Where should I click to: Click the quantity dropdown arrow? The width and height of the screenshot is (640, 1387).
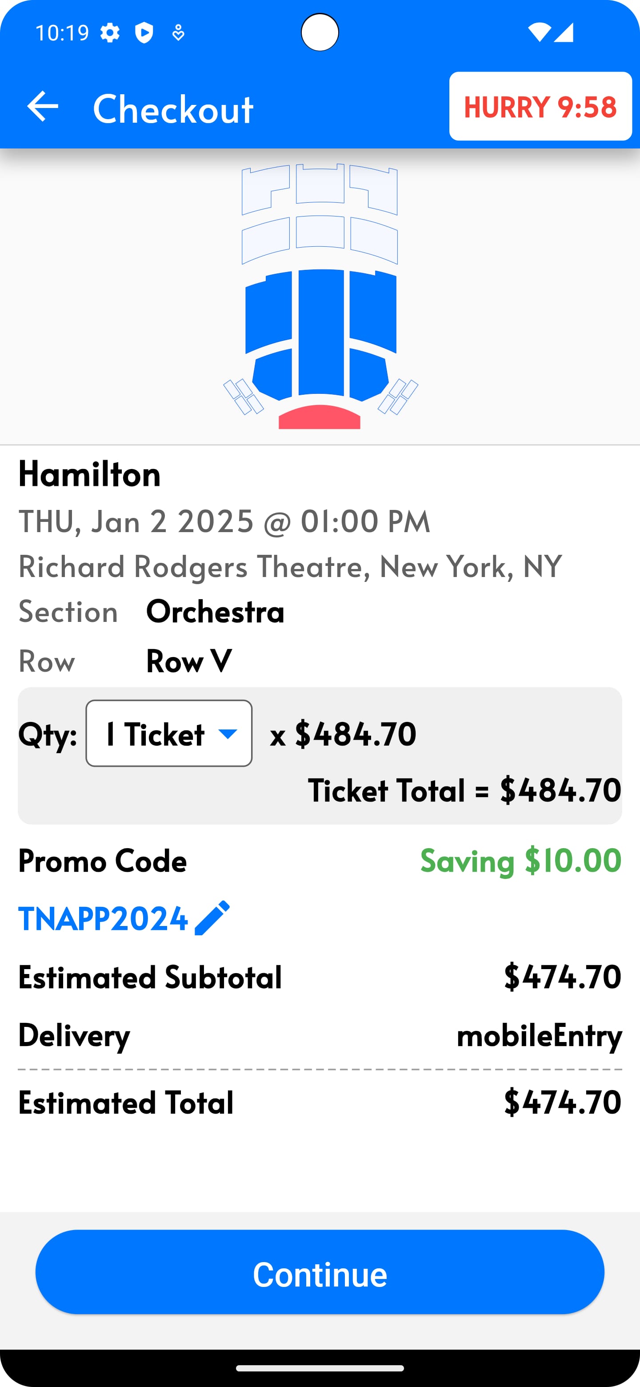point(228,734)
